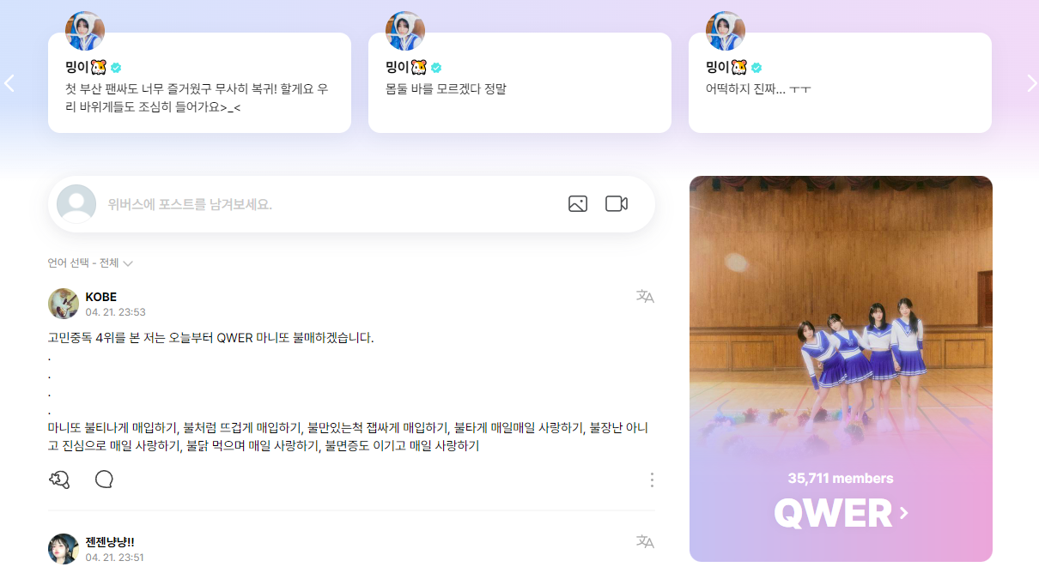
Task: Translate KOBE's post with translate icon
Action: point(645,297)
